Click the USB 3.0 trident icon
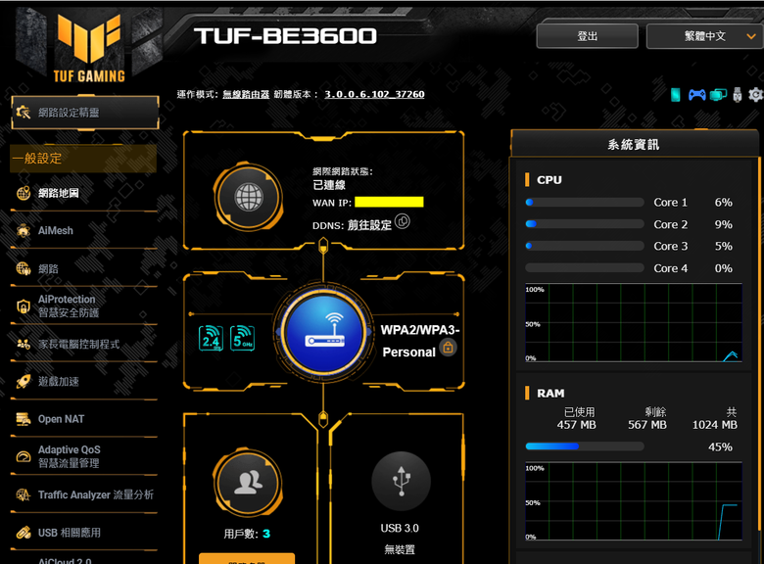The width and height of the screenshot is (764, 564). click(x=401, y=481)
